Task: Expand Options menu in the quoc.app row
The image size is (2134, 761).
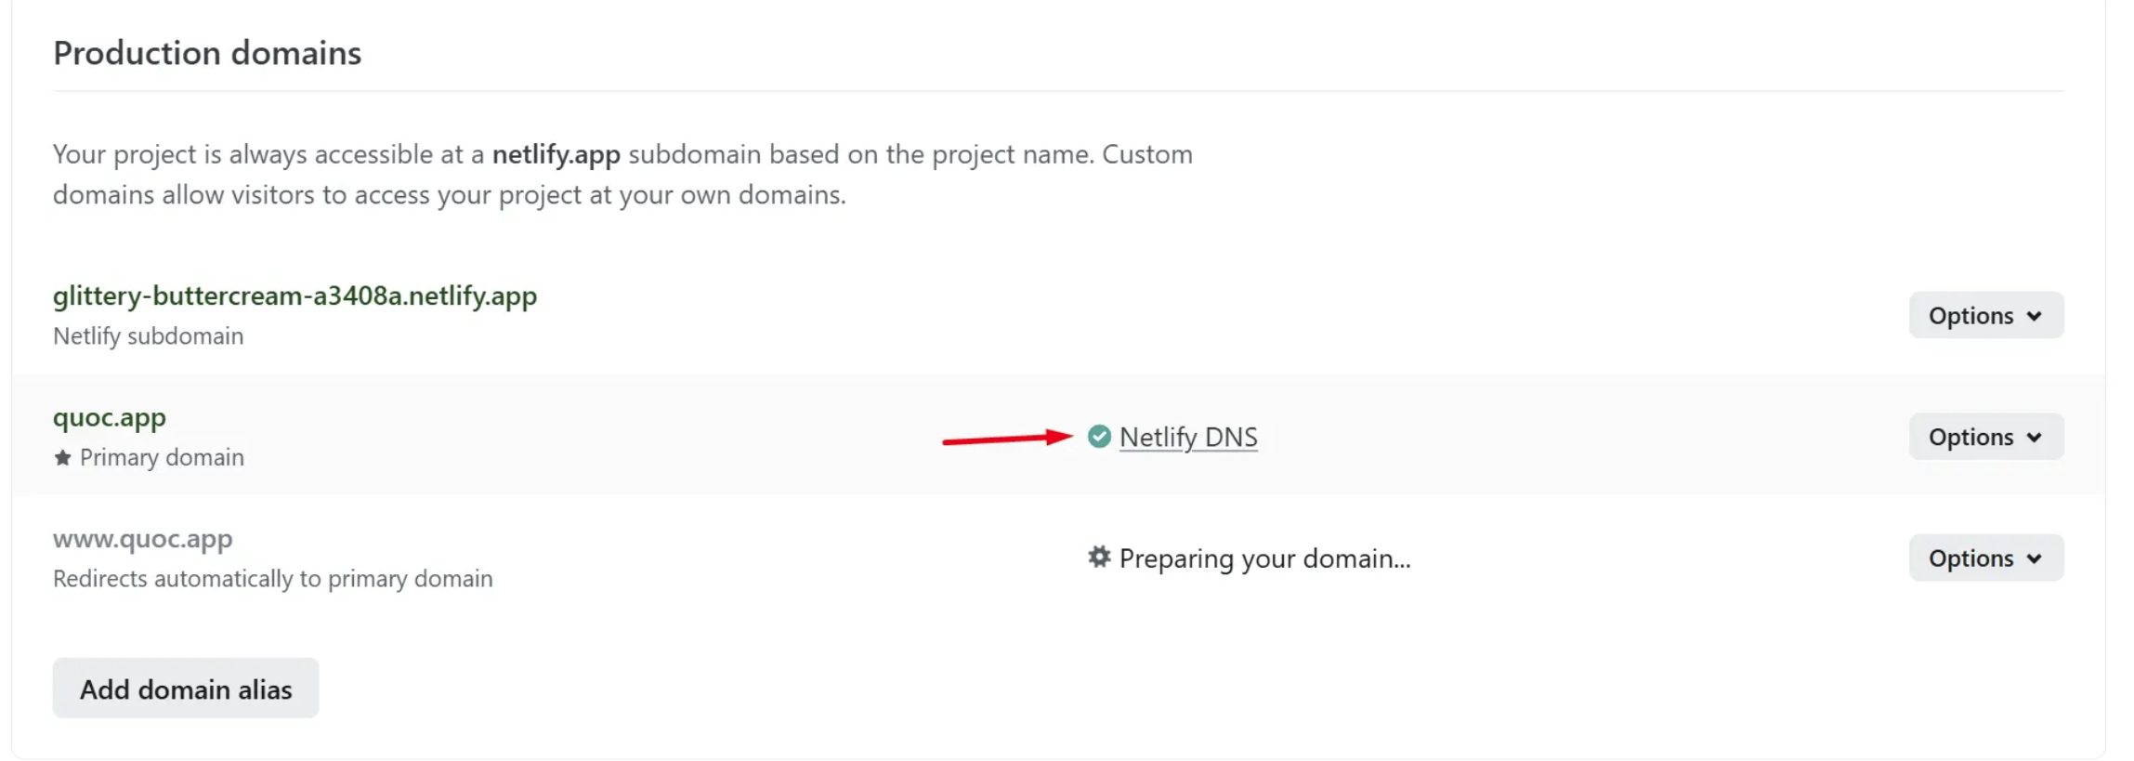Action: [1985, 437]
